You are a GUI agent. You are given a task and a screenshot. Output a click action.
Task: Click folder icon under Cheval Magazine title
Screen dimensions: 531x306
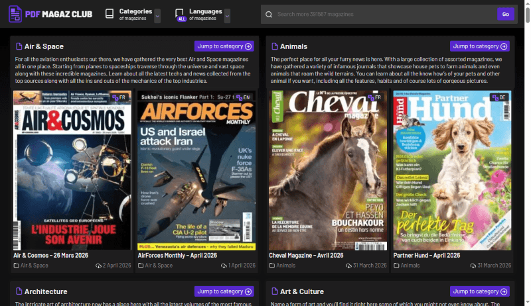click(272, 266)
